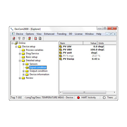Select the Process variables tree item
Screen dimensions: 127x127
[x=35, y=50]
